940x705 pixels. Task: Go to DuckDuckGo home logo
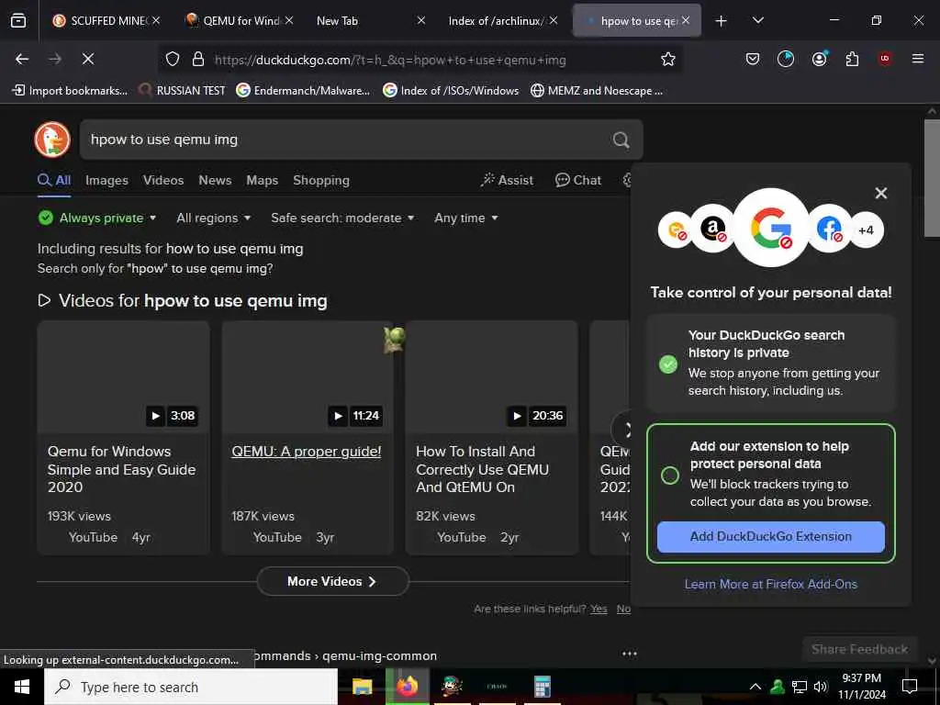(x=52, y=140)
